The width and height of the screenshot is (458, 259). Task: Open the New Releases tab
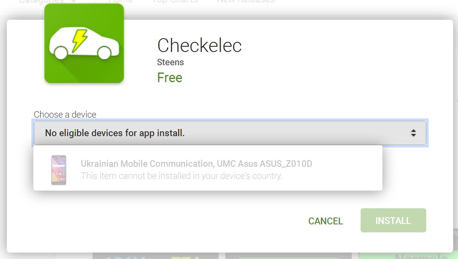pyautogui.click(x=246, y=1)
